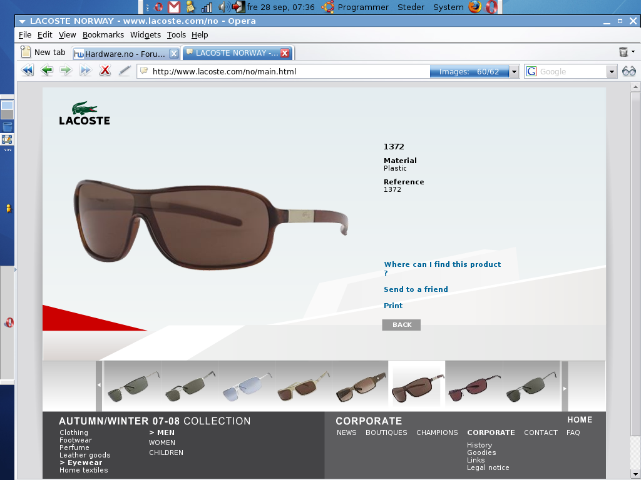Select the blue-lens sunglasses thumbnail
This screenshot has height=480, width=641.
pyautogui.click(x=247, y=386)
